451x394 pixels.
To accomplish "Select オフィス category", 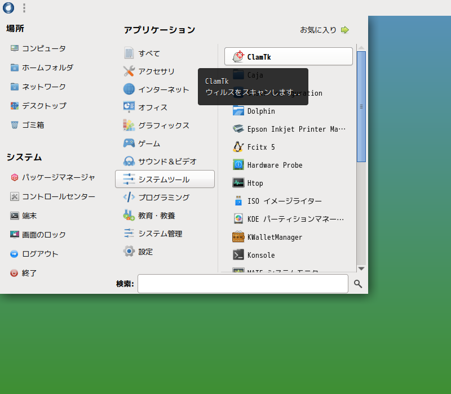I will coord(165,107).
